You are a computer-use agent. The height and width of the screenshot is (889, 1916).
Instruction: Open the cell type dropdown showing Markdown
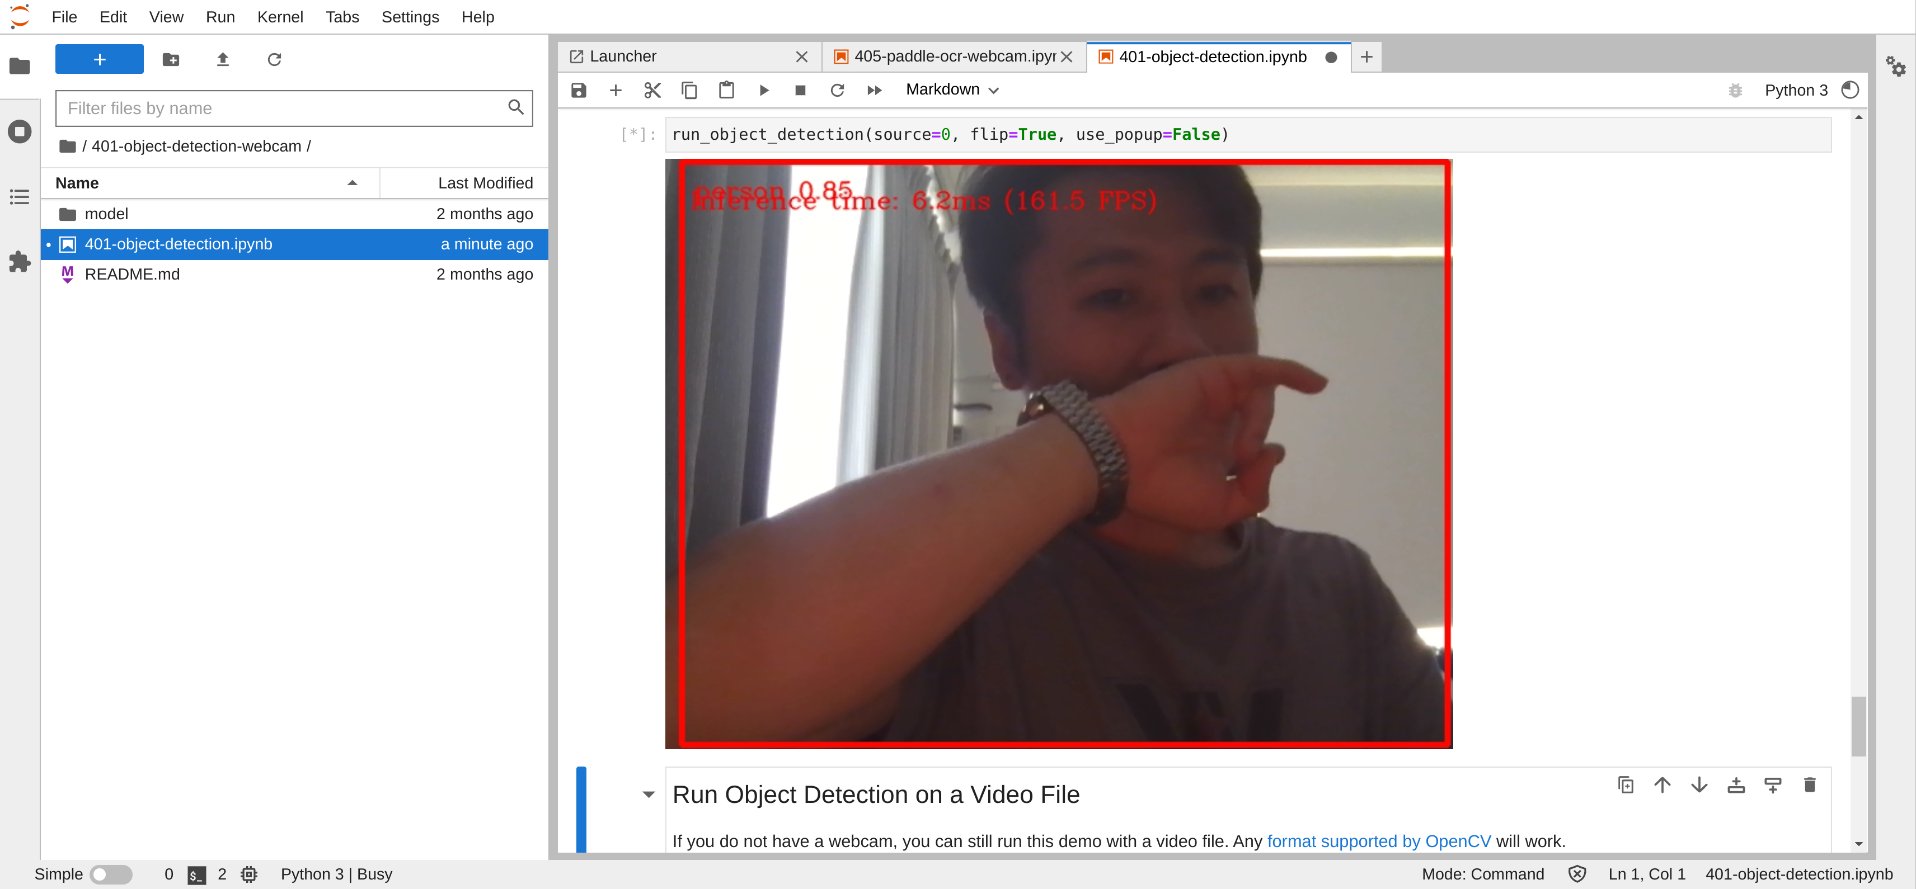tap(952, 89)
